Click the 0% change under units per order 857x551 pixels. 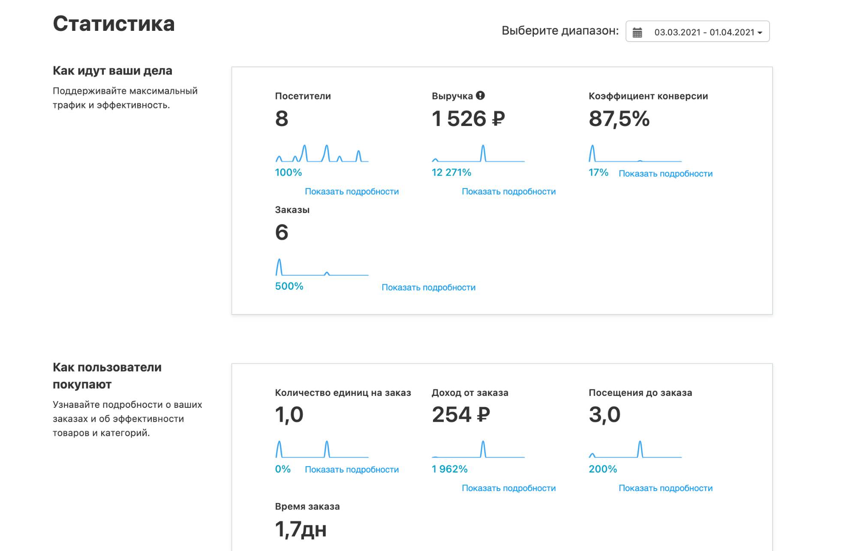(x=283, y=469)
